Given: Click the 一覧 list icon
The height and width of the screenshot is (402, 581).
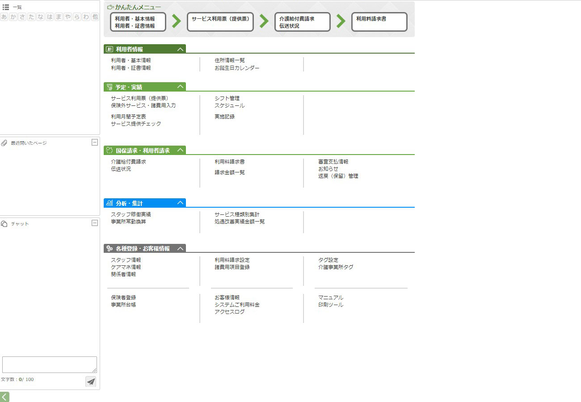Looking at the screenshot, I should [x=6, y=7].
